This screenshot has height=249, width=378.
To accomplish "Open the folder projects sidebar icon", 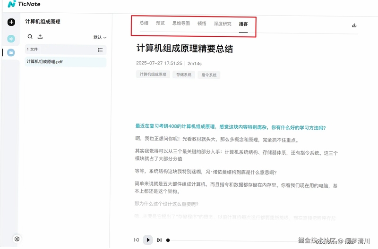I will coord(11,52).
